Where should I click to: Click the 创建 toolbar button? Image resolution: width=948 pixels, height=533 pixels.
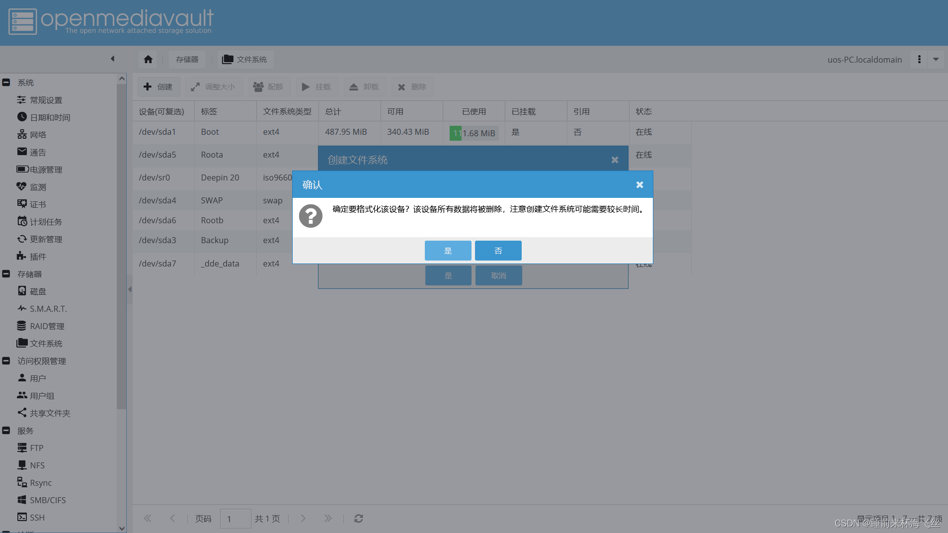click(x=158, y=87)
